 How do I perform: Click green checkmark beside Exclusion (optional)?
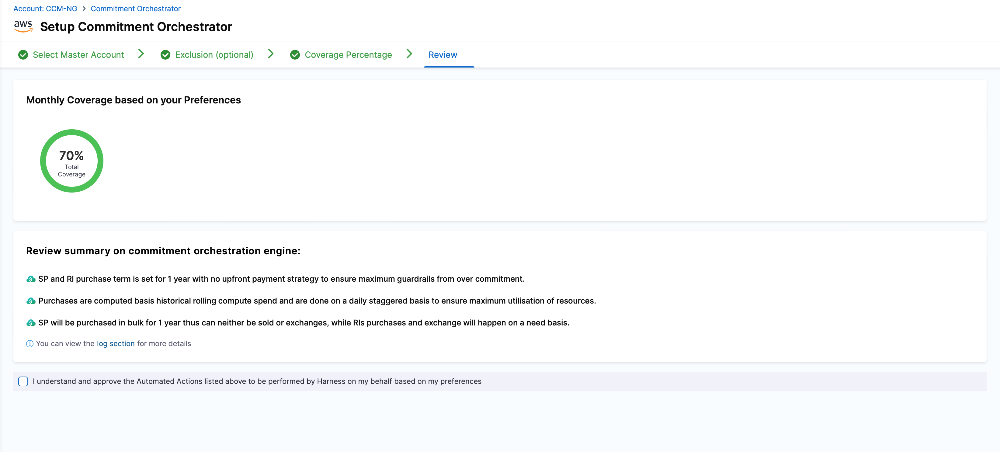(165, 55)
